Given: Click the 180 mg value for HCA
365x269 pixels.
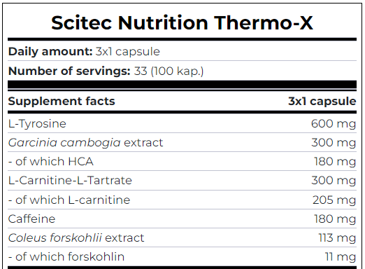Looking at the screenshot, I should [335, 162].
